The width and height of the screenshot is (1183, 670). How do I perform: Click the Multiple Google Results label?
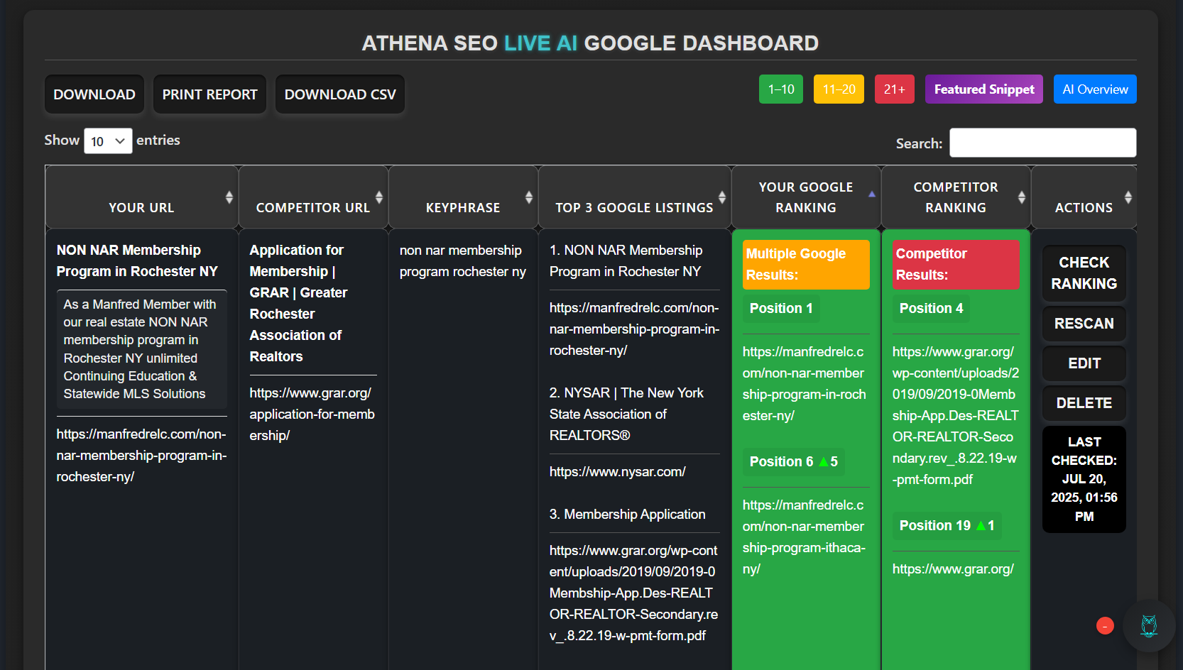click(806, 265)
